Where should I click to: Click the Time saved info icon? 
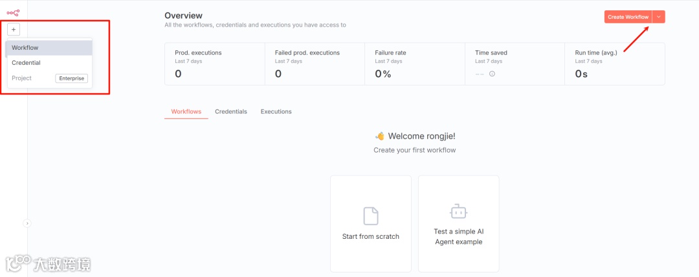492,74
